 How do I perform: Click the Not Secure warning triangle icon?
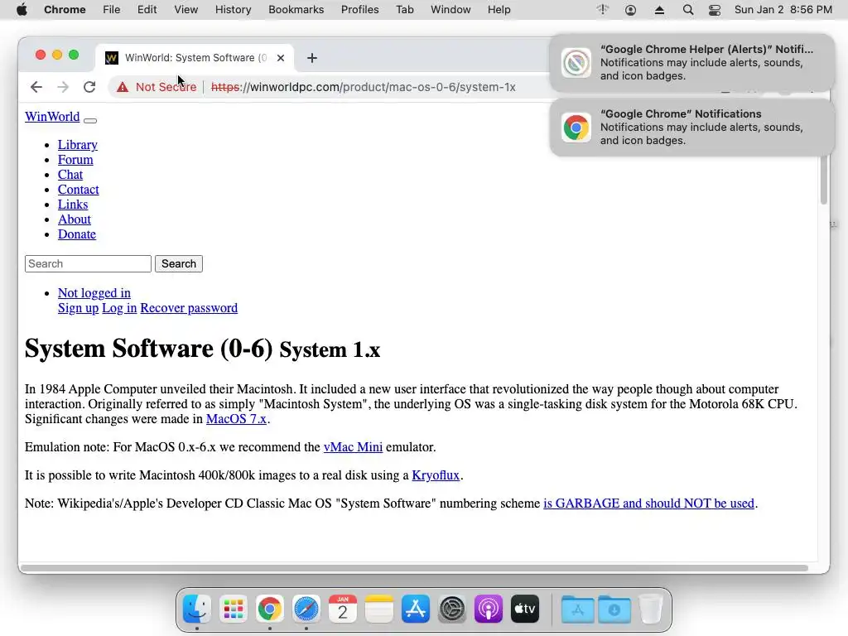click(123, 87)
